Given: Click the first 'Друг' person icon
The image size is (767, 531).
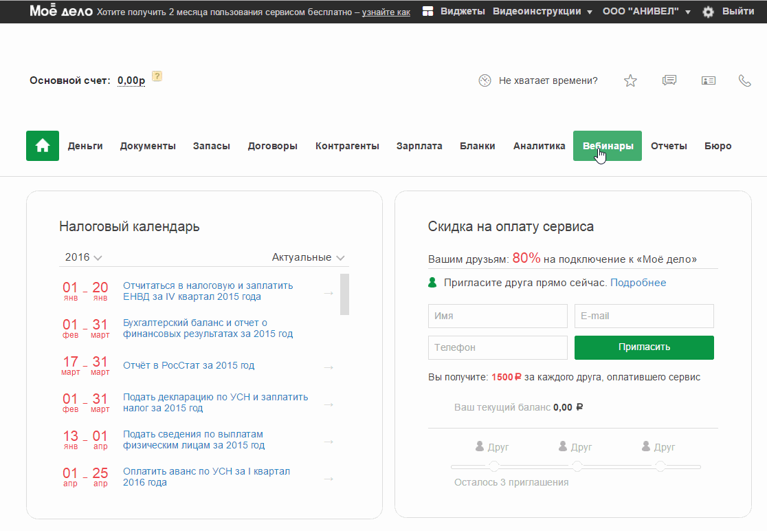Looking at the screenshot, I should (480, 446).
